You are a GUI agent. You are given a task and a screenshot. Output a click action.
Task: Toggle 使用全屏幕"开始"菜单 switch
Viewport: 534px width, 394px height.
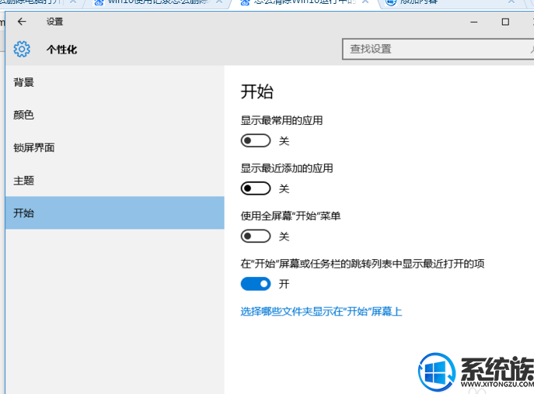coord(256,236)
